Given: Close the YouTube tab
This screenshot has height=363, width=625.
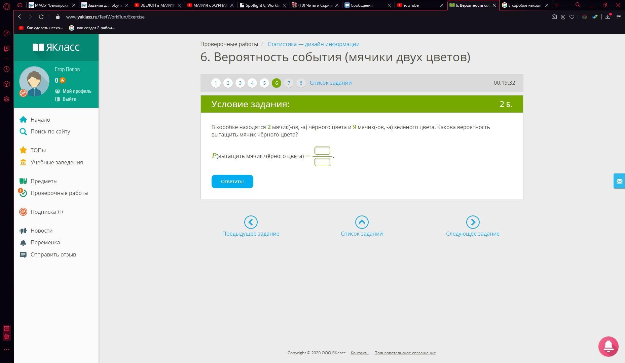Looking at the screenshot, I should pyautogui.click(x=442, y=5).
